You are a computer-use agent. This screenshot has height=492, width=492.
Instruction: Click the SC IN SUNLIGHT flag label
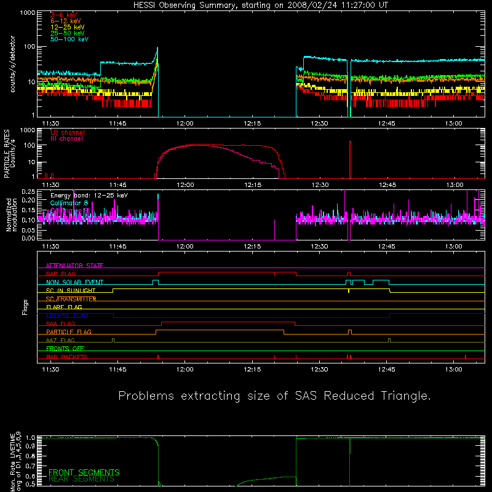pyautogui.click(x=71, y=290)
